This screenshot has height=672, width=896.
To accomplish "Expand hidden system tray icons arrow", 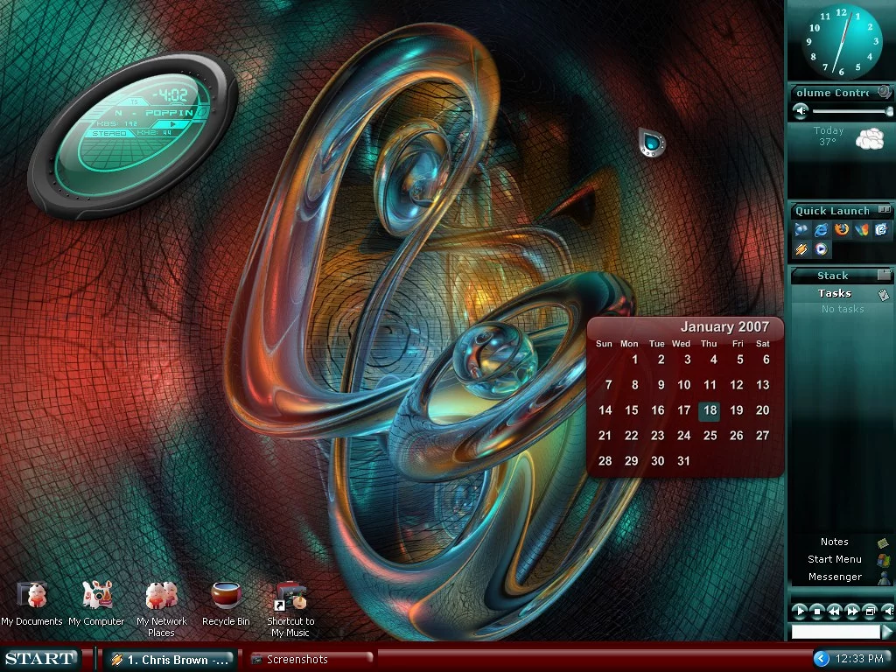I will (x=821, y=658).
